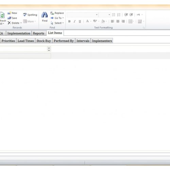
Task: Click the Delete record button
Action: pyautogui.click(x=15, y=23)
